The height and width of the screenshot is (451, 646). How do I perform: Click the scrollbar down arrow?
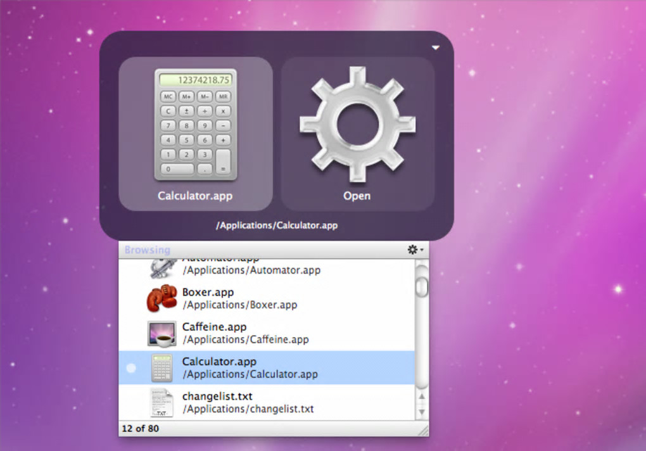tap(422, 412)
